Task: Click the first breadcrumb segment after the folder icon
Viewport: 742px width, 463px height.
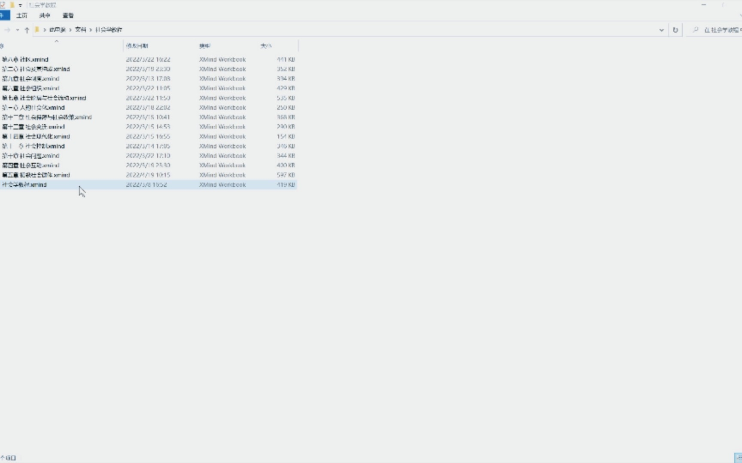Action: pyautogui.click(x=57, y=30)
